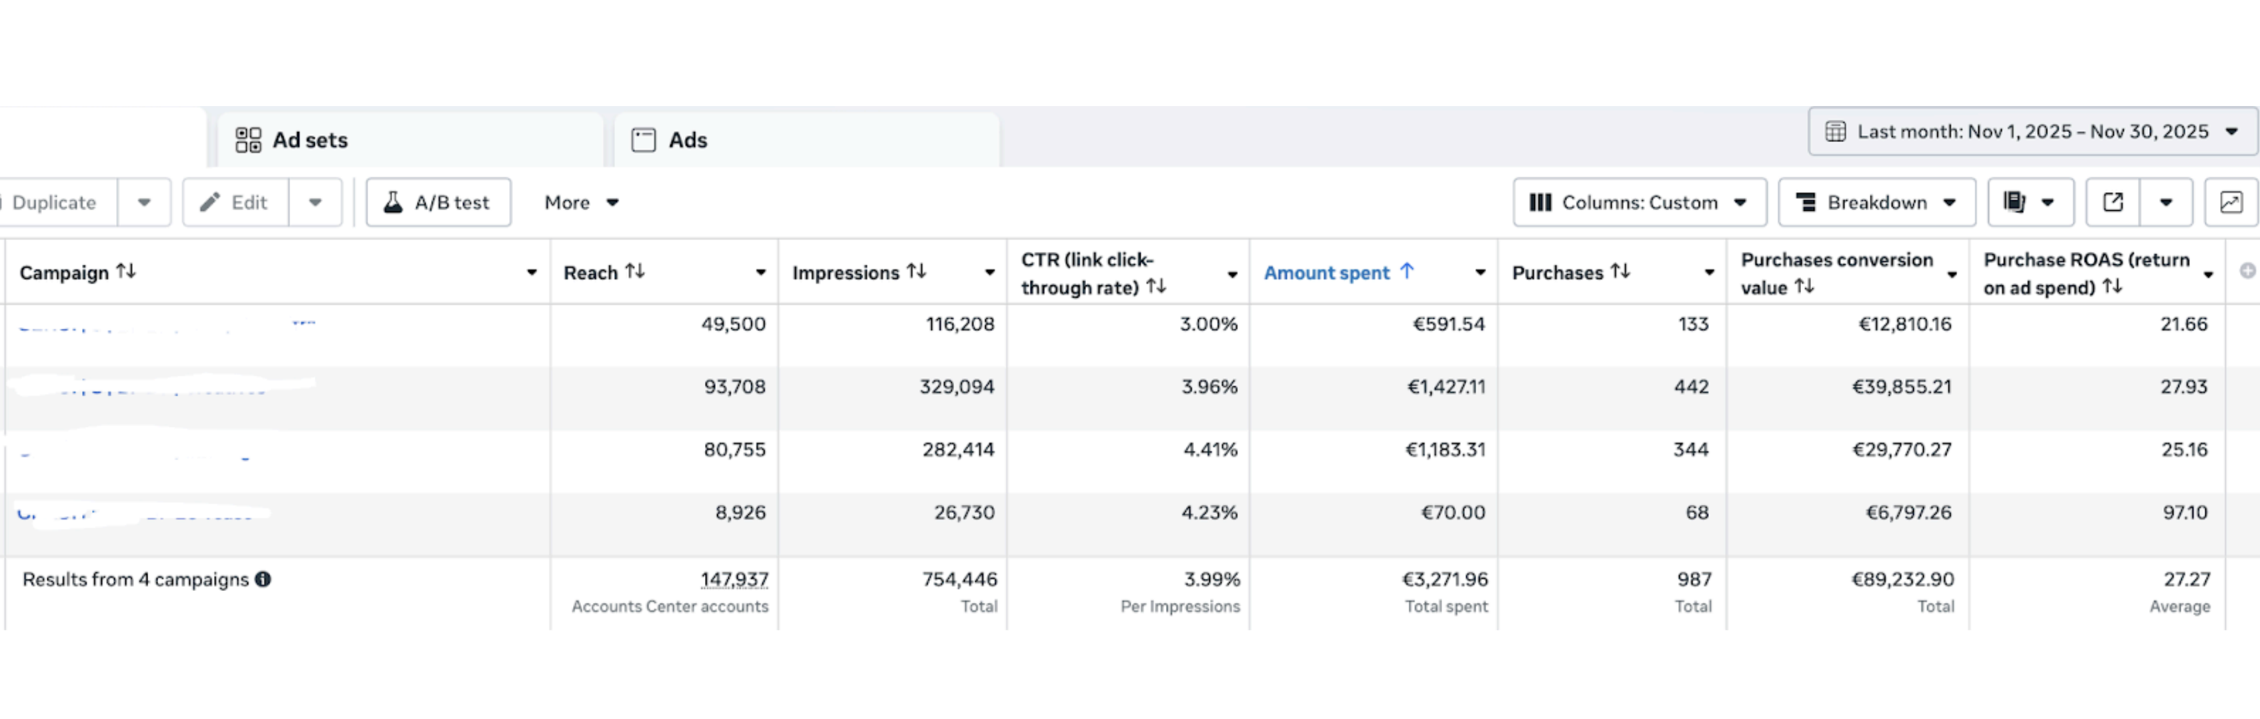Open the Amount spent column options chevron
The image size is (2260, 719).
click(x=1480, y=273)
